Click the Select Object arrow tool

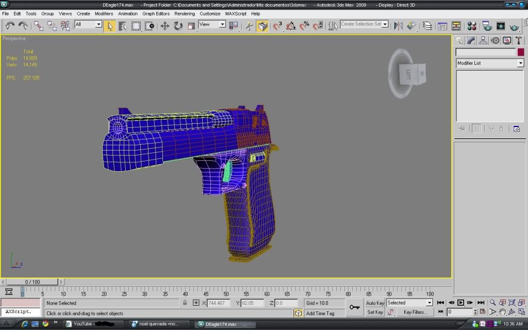click(109, 25)
